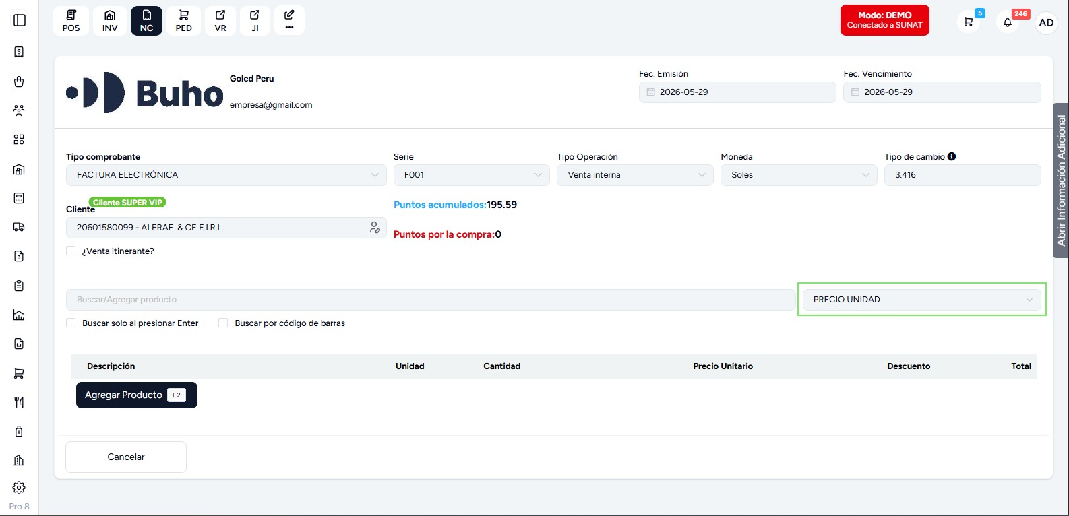
Task: Expand the Moneda Soles dropdown
Action: [x=799, y=175]
